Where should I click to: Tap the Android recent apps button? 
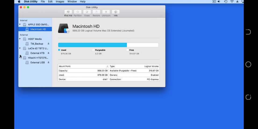point(248,32)
